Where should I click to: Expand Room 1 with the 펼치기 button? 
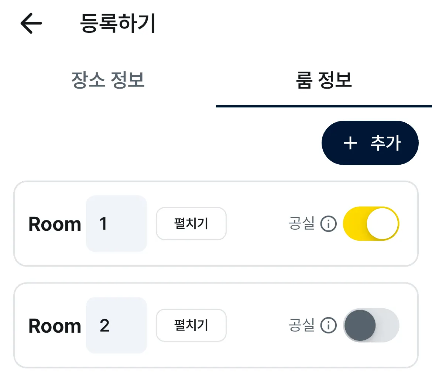[x=191, y=224]
